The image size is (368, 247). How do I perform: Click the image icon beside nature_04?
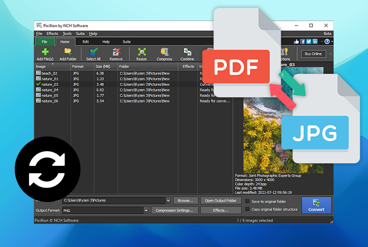38,90
